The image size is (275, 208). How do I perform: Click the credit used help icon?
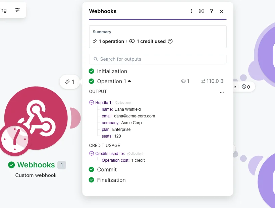(170, 41)
